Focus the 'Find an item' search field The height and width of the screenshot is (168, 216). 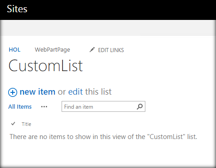point(103,106)
